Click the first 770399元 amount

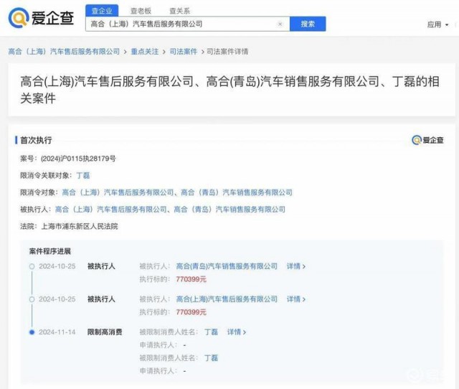pos(191,279)
